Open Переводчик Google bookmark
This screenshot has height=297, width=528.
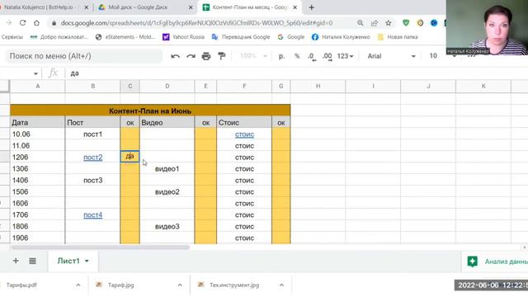click(241, 37)
